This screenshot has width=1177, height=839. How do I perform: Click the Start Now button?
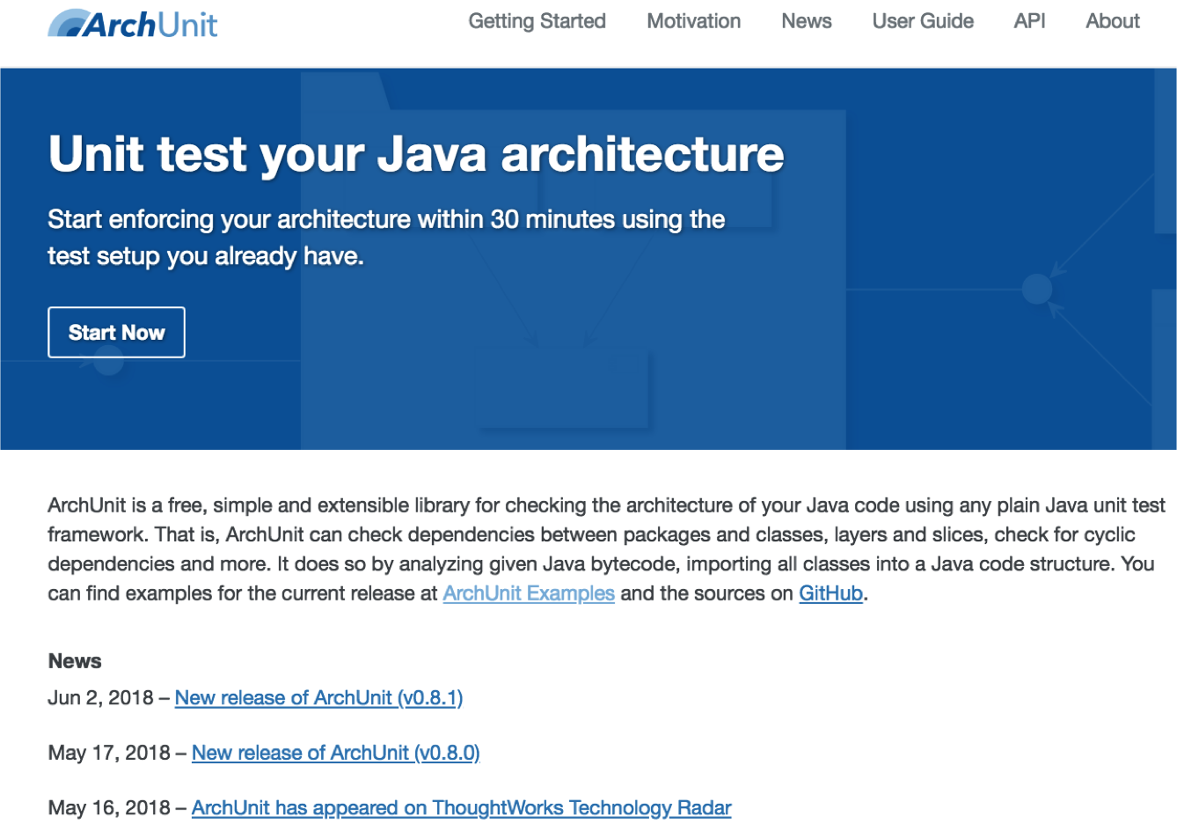[116, 332]
